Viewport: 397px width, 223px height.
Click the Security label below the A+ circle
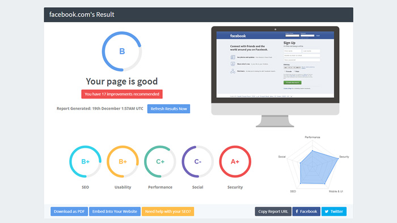click(235, 187)
